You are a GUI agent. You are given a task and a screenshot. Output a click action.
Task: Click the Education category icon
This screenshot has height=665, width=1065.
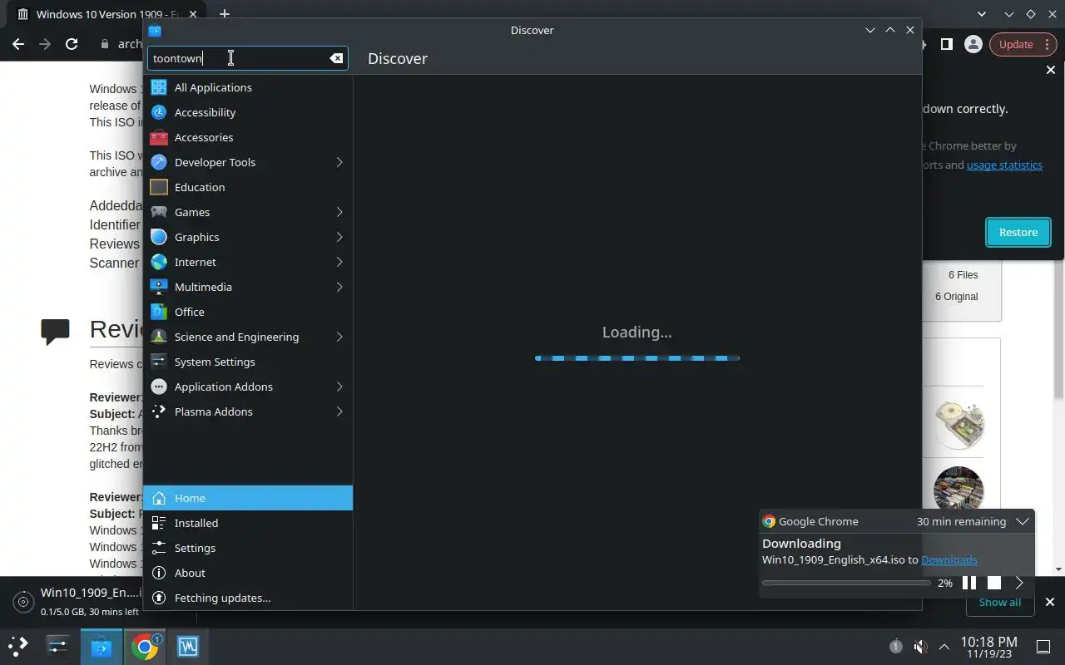tap(159, 187)
